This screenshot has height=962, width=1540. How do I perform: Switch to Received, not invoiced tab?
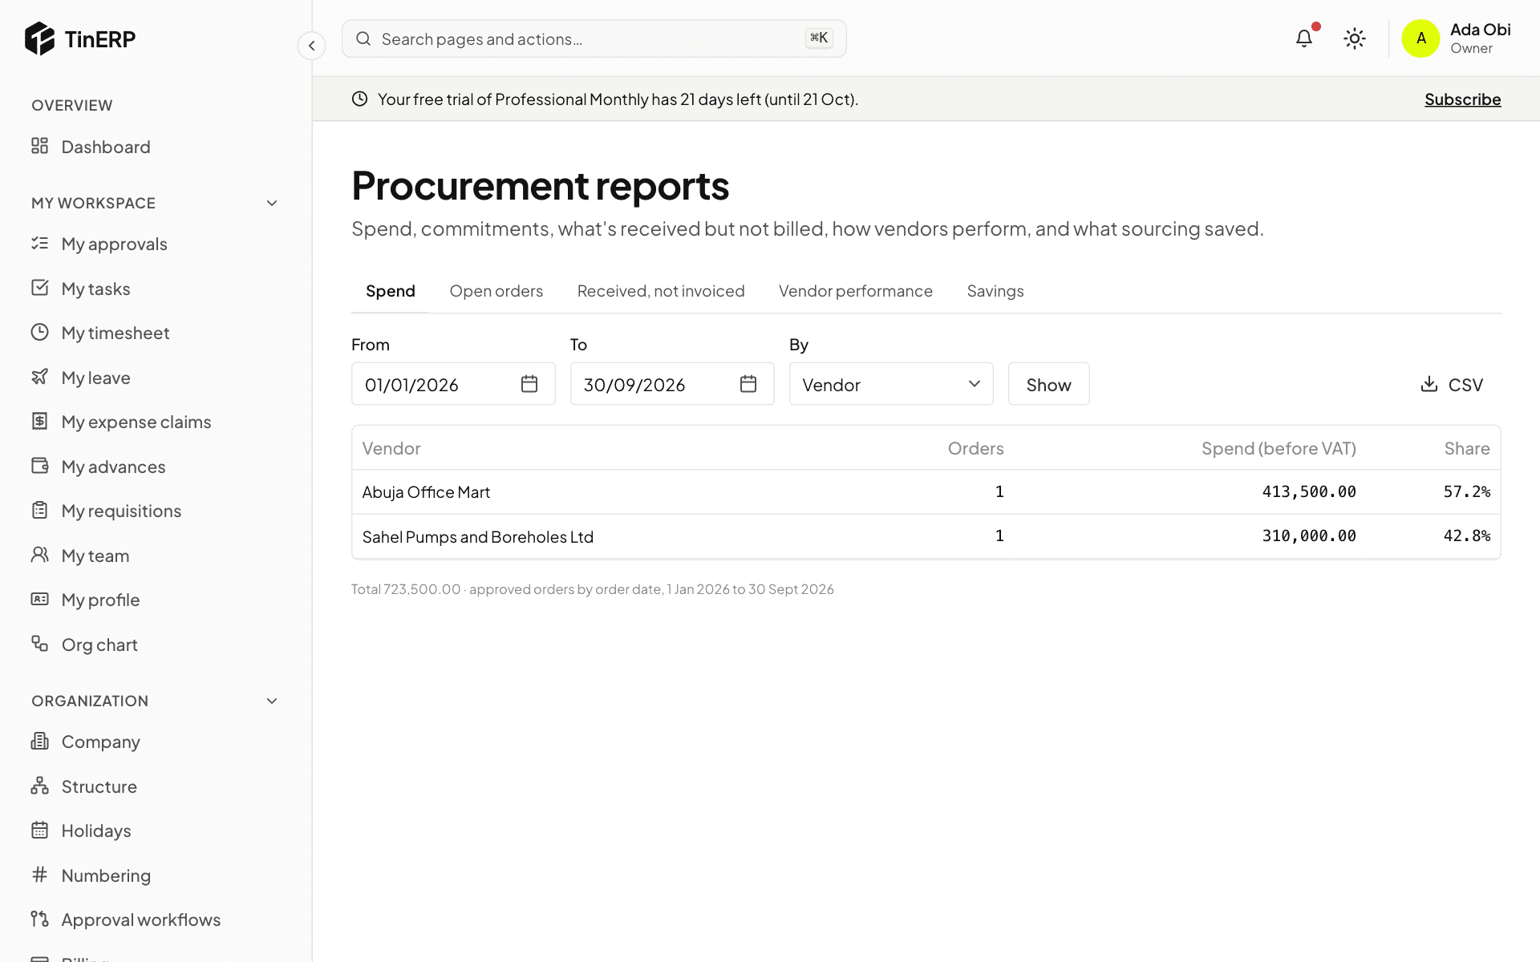pyautogui.click(x=661, y=291)
